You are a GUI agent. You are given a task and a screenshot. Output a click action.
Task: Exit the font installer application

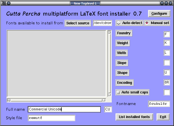click(x=163, y=117)
